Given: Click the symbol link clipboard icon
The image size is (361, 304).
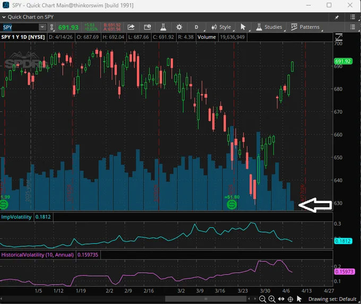Looking at the screenshot, I should point(52,28).
